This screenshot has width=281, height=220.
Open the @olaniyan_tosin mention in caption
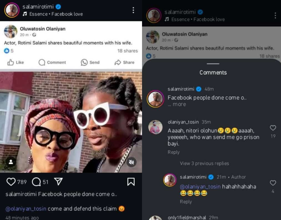tap(26, 209)
